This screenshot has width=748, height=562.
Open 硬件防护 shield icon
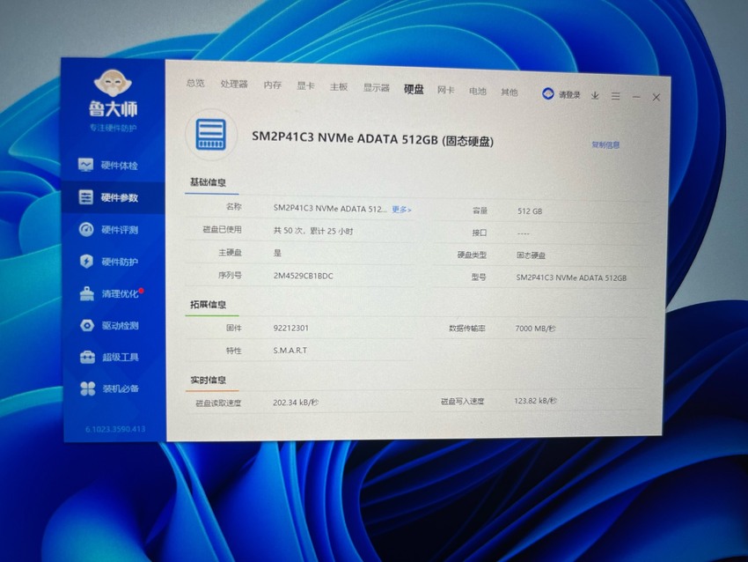86,262
